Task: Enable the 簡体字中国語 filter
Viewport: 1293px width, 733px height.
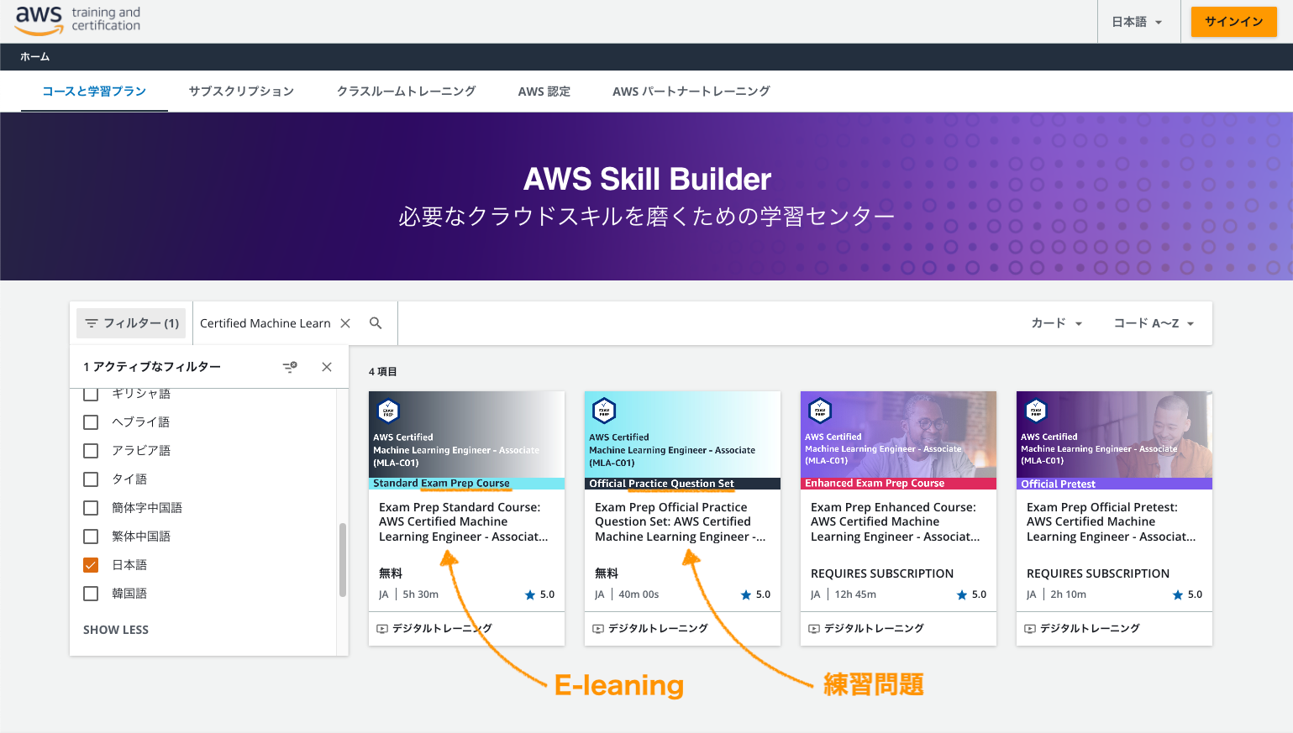Action: tap(91, 507)
